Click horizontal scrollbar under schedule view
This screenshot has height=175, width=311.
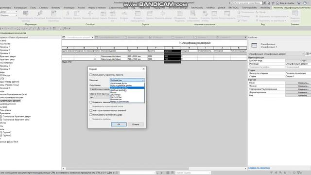pyautogui.click(x=127, y=169)
